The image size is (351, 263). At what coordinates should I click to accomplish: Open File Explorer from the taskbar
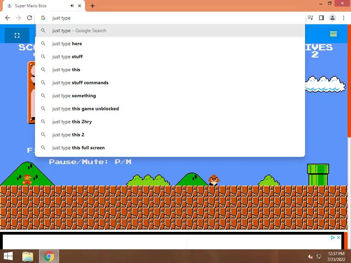(x=27, y=256)
